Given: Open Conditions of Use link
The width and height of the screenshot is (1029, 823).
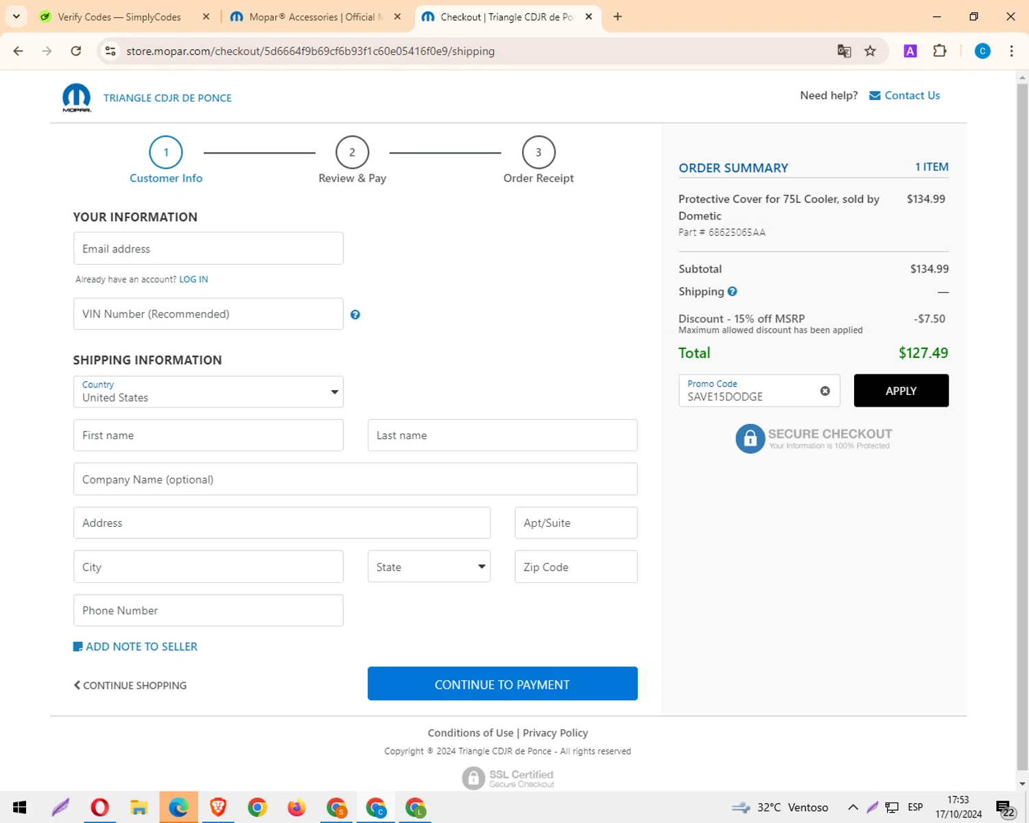Looking at the screenshot, I should pyautogui.click(x=471, y=732).
